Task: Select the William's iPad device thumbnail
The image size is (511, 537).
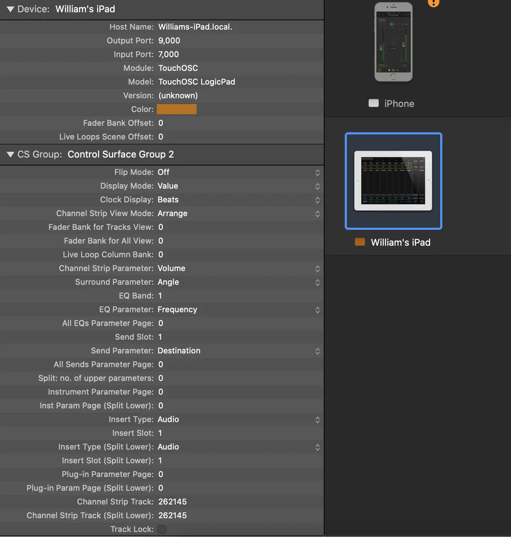Action: click(x=393, y=181)
